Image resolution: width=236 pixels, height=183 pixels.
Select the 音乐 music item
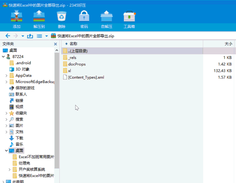(16, 145)
